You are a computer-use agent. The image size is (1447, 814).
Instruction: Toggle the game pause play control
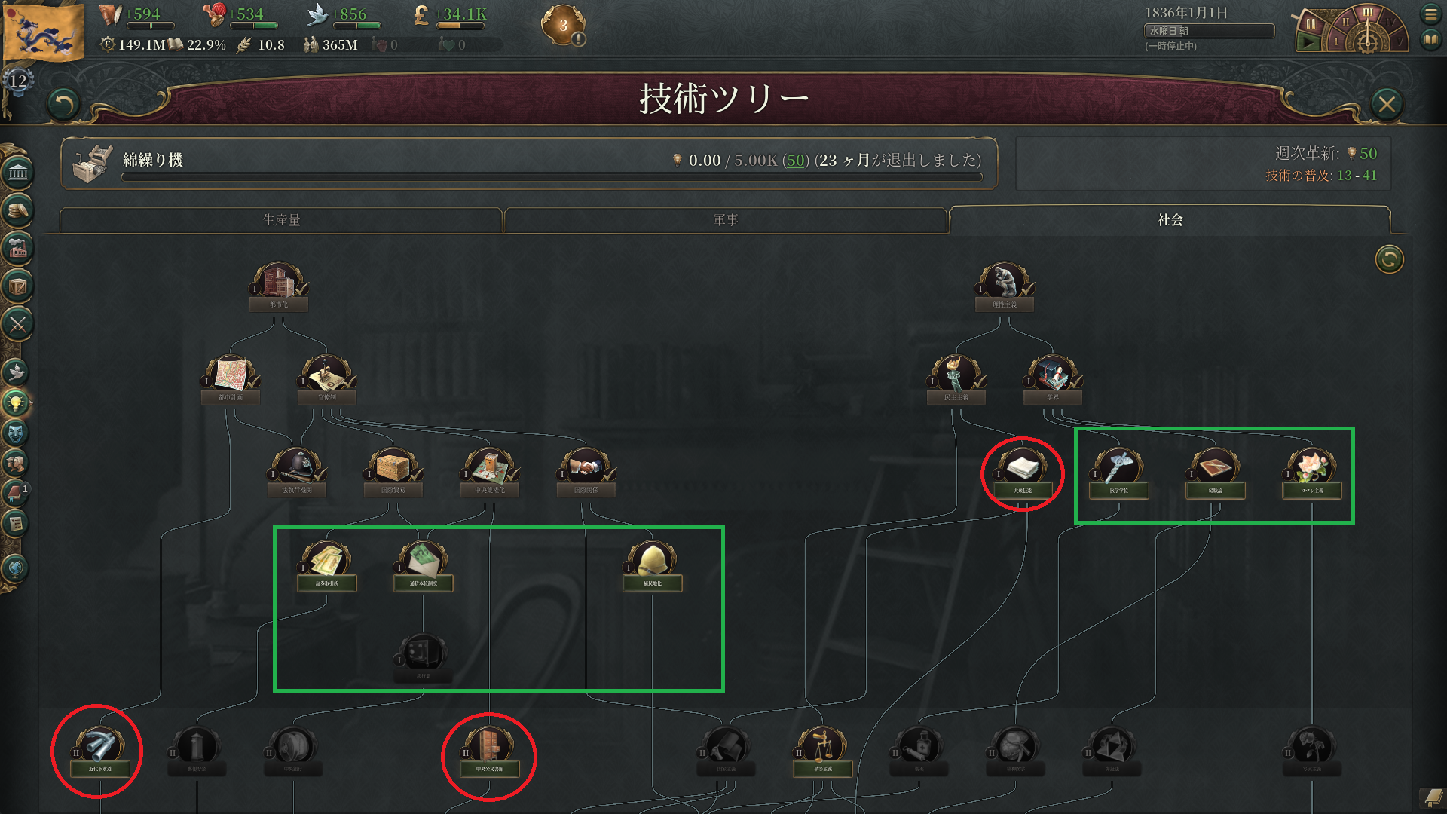pos(1308,42)
